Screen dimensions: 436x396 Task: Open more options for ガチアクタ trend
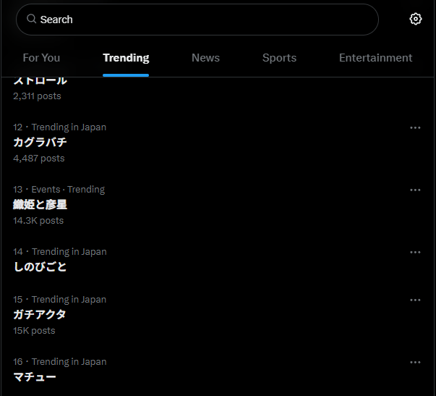415,300
